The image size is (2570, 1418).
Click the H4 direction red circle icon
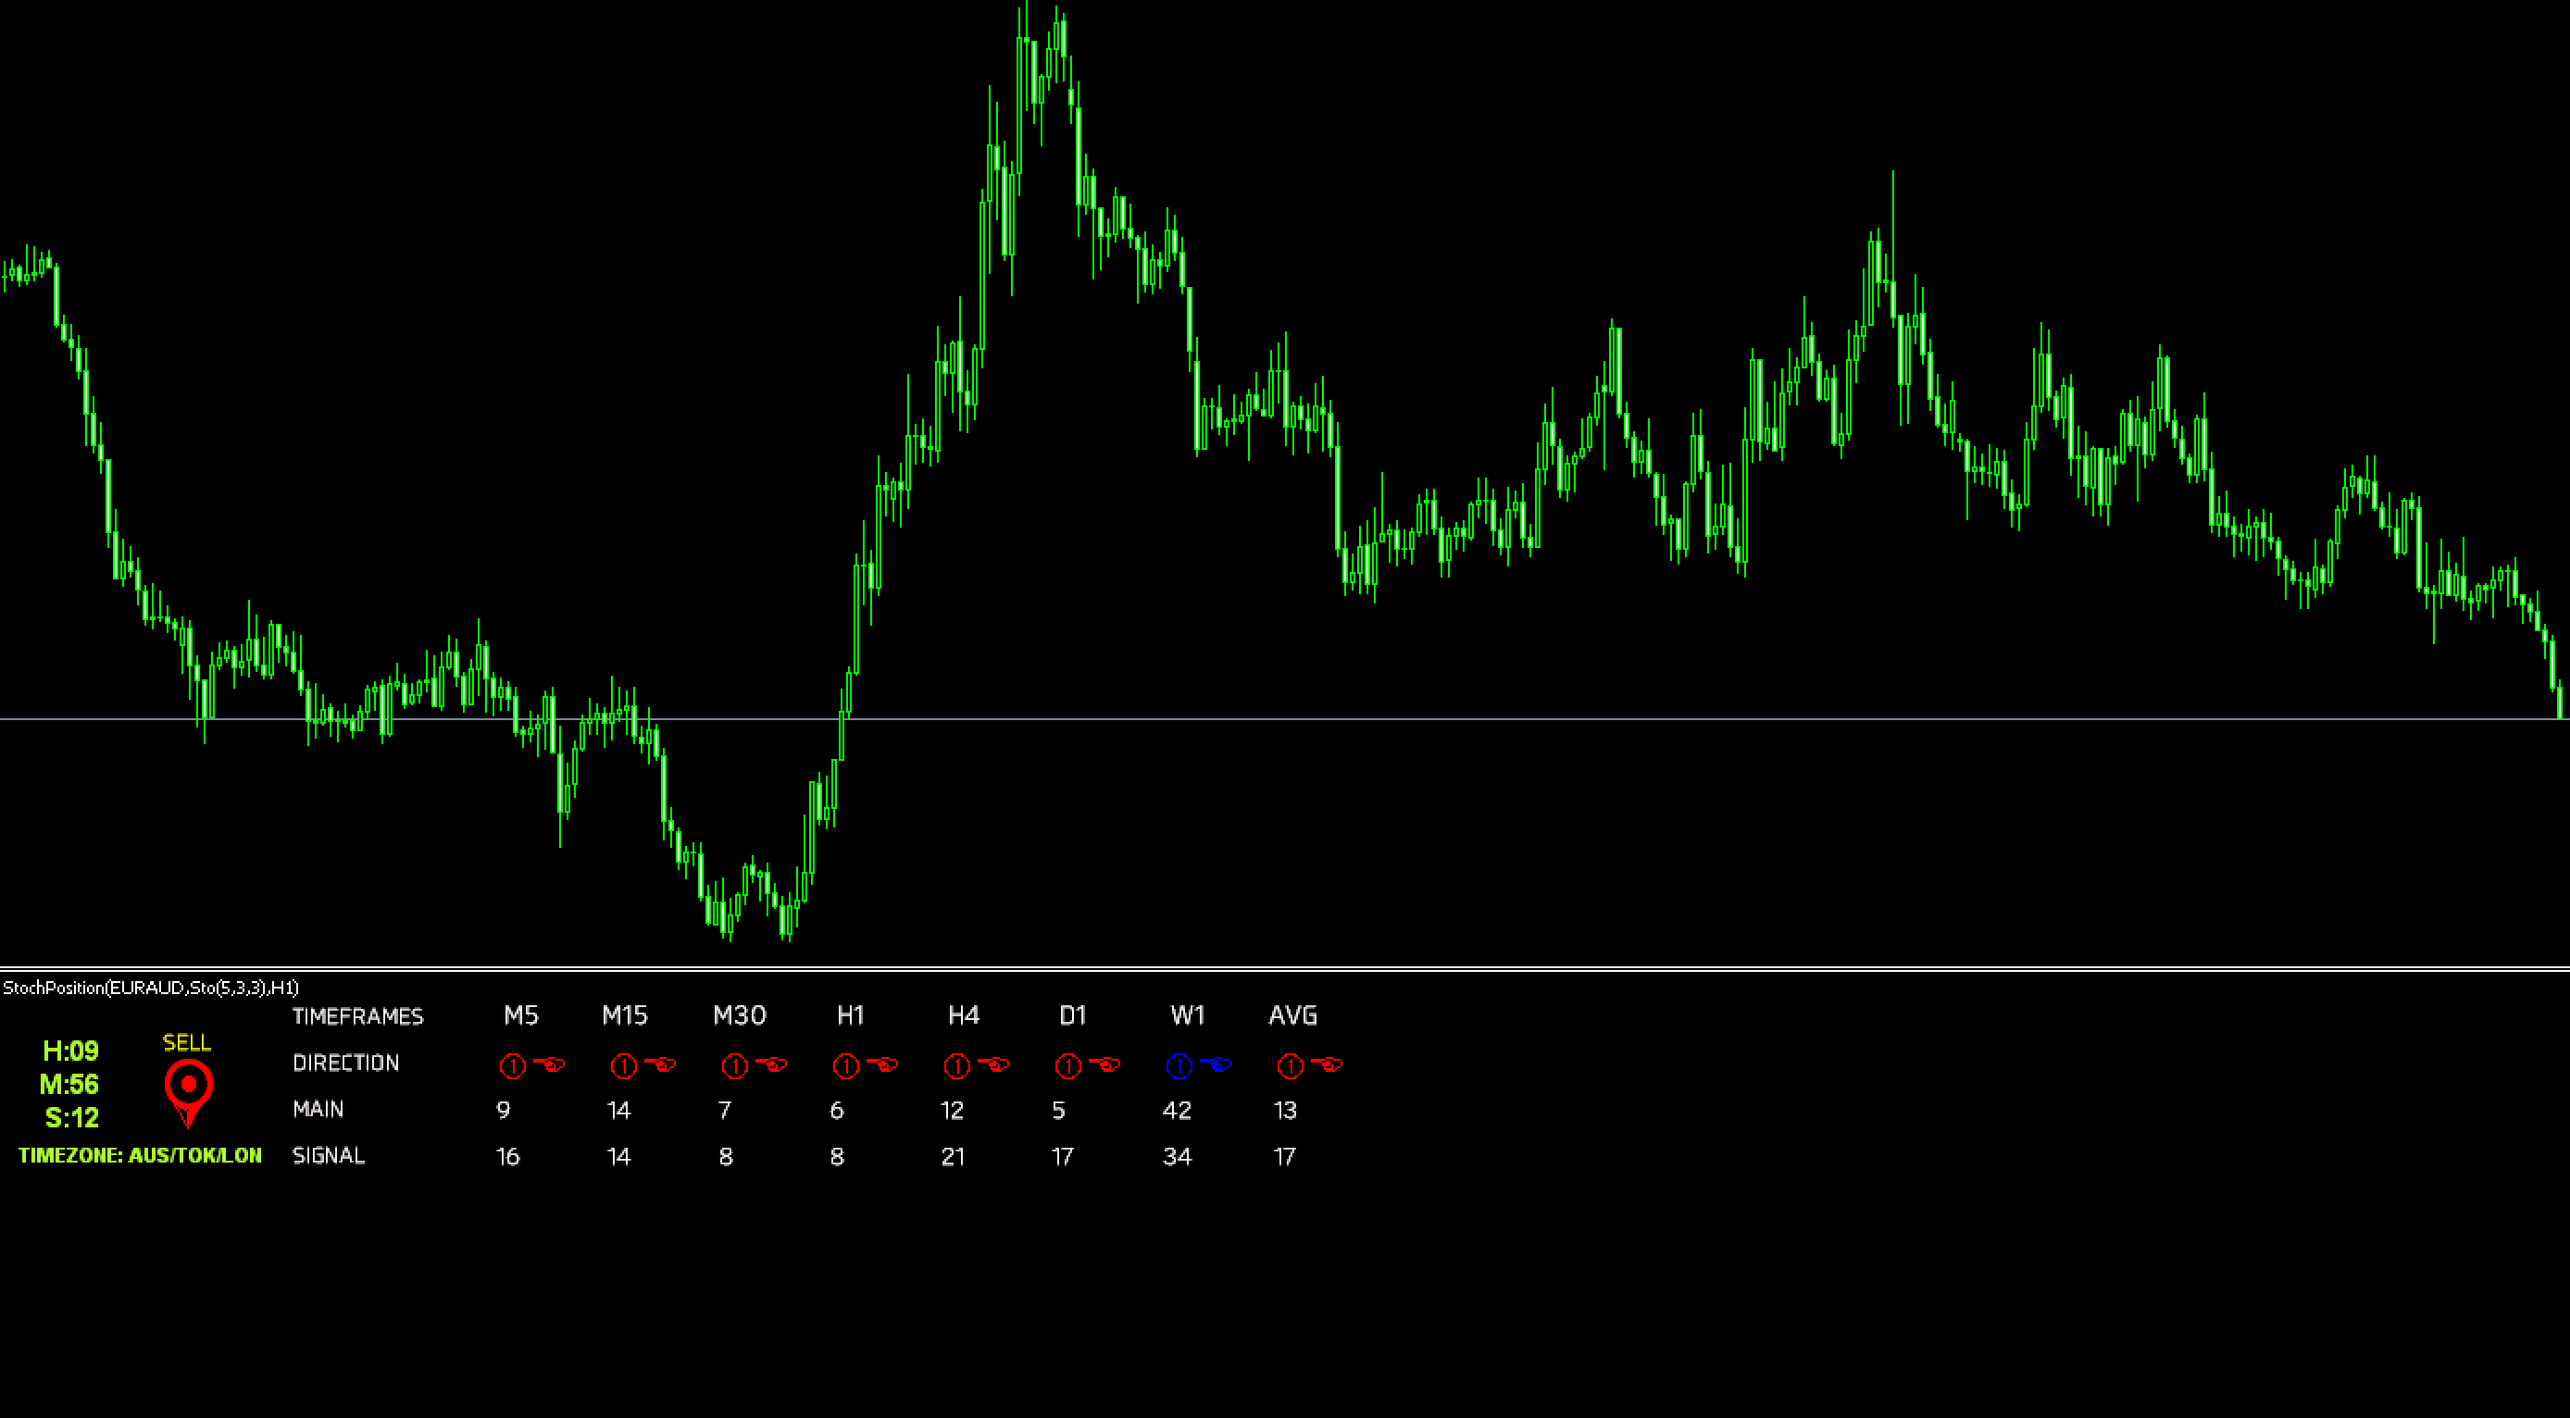[x=956, y=1066]
